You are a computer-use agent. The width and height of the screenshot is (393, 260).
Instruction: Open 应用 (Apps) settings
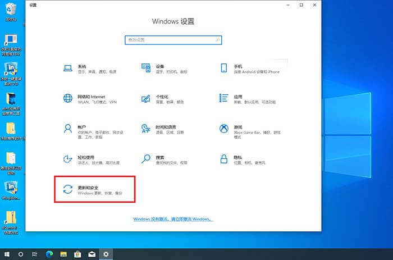[x=238, y=98]
